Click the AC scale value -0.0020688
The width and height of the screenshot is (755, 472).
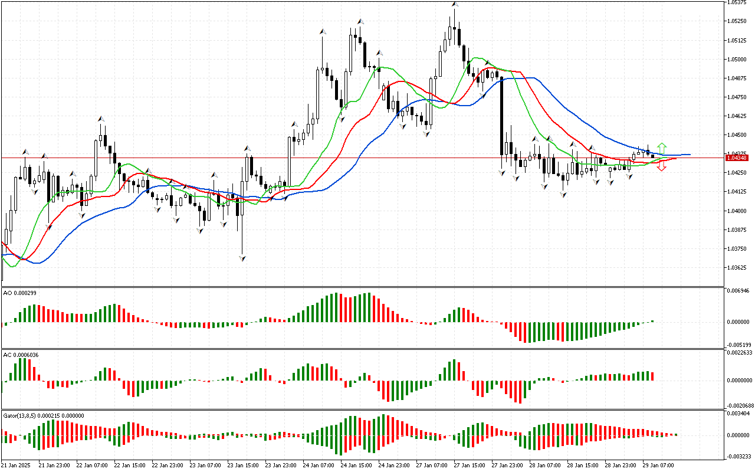pyautogui.click(x=740, y=405)
